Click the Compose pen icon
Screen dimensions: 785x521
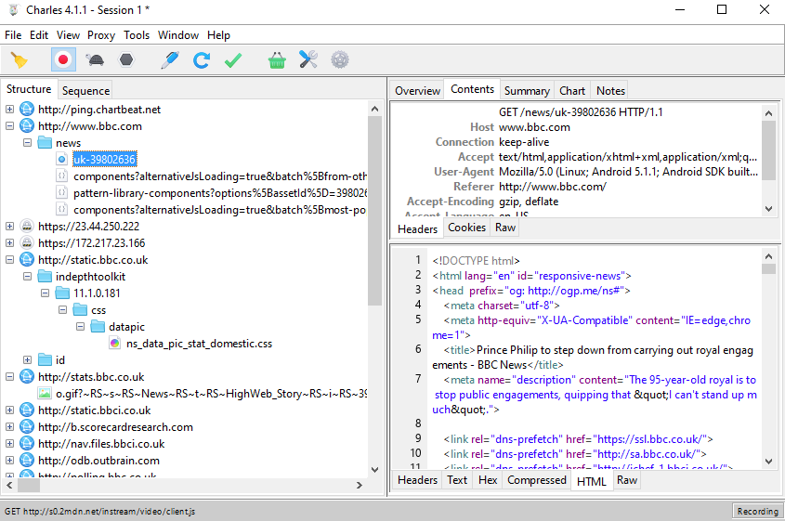(170, 60)
